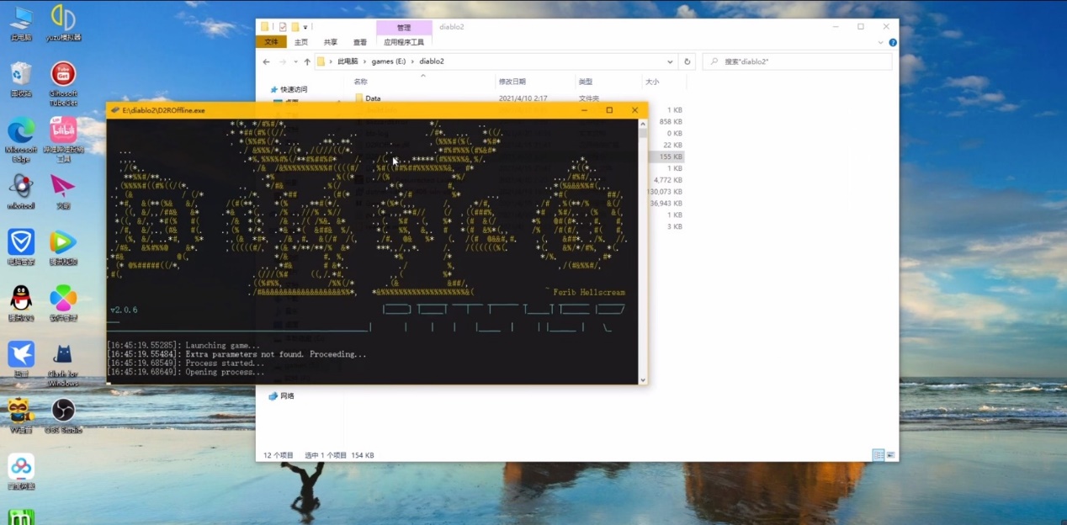Click 此电脑 in the address breadcrumb
The height and width of the screenshot is (525, 1067).
pyautogui.click(x=348, y=61)
